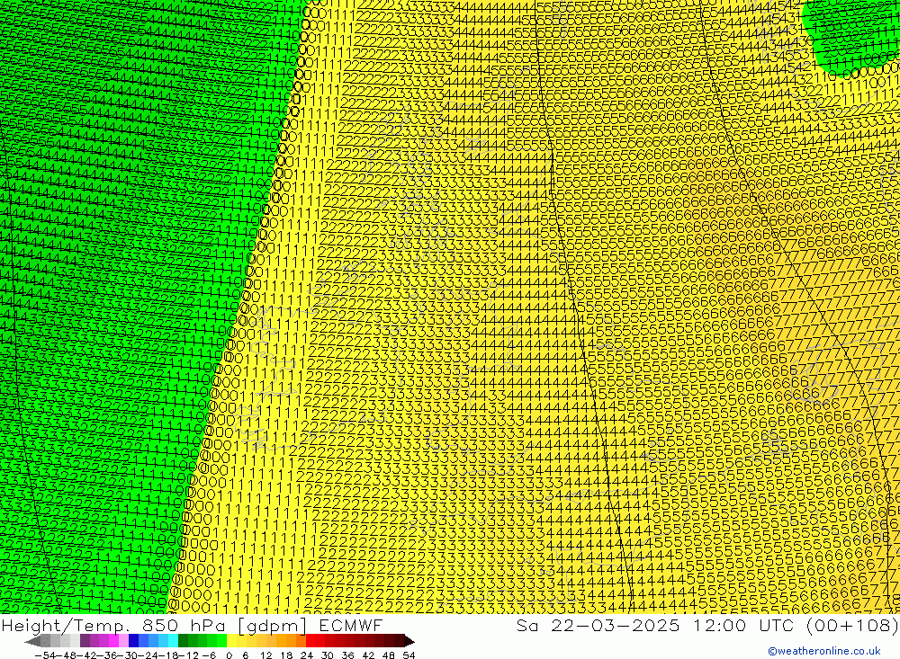The height and width of the screenshot is (659, 900).
Task: Click the '12' legend scale label
Action: click(x=265, y=655)
